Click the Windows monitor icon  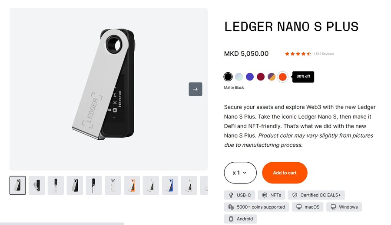point(333,207)
